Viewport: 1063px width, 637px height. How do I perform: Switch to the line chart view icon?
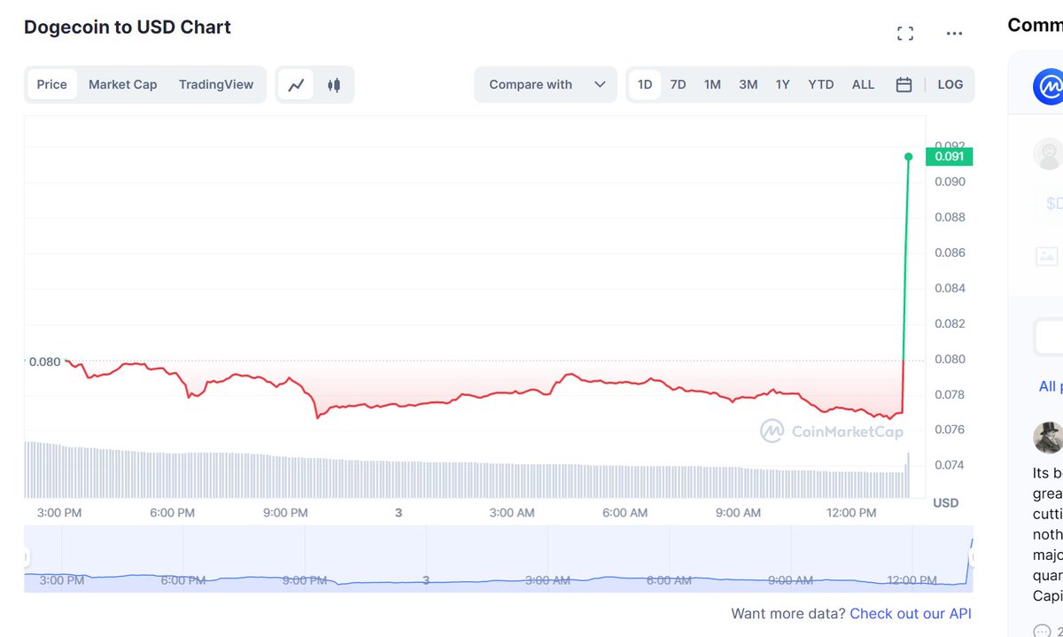(296, 85)
